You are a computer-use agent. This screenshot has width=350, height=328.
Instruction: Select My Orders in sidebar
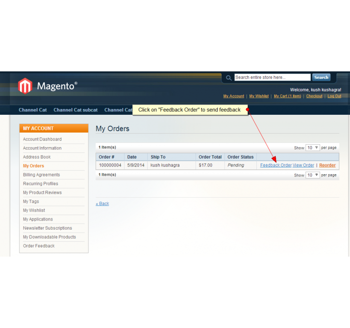33,166
